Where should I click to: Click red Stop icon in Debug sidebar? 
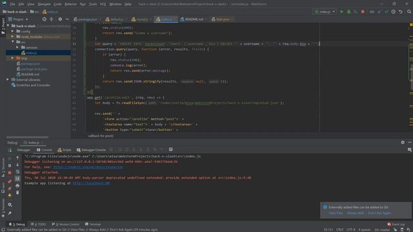pos(10,173)
